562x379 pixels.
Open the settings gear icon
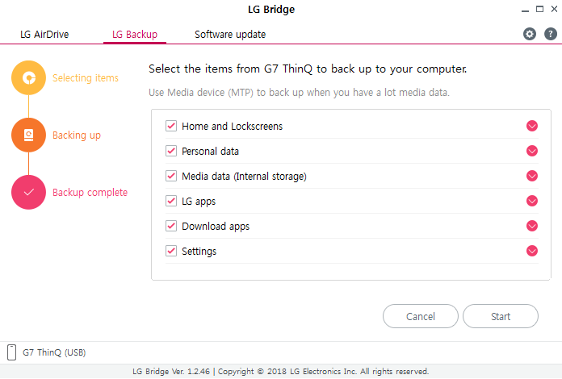click(530, 34)
